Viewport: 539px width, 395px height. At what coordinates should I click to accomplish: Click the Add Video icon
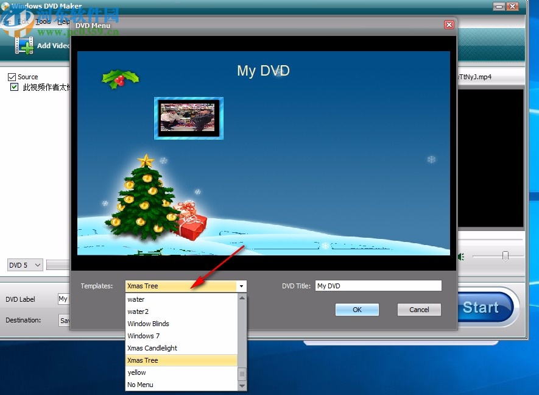(24, 45)
